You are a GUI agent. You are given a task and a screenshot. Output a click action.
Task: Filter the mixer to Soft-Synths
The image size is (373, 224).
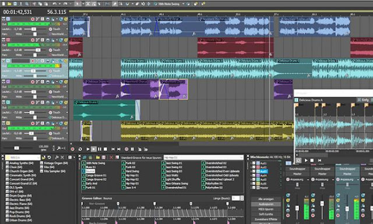point(266,214)
